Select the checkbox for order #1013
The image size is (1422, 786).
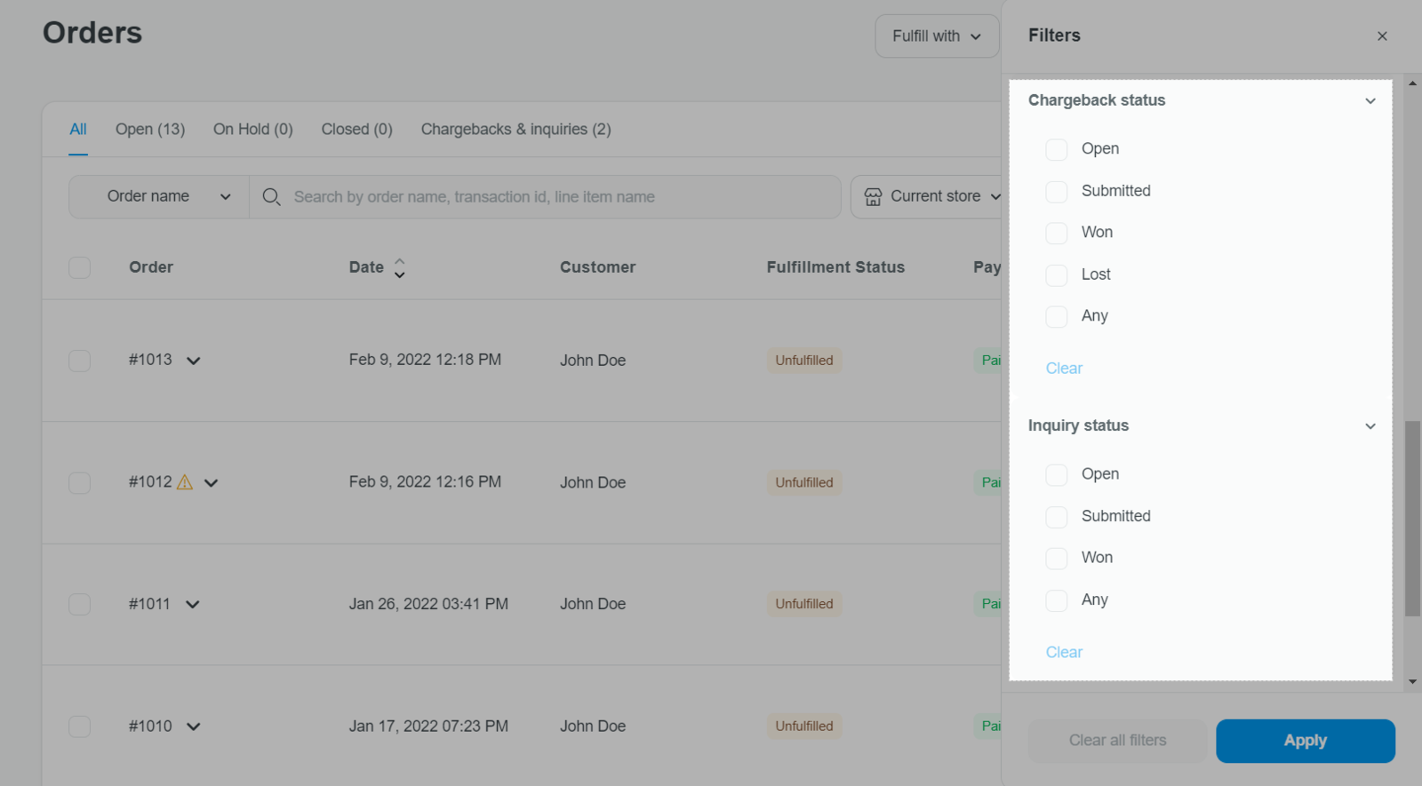point(80,361)
